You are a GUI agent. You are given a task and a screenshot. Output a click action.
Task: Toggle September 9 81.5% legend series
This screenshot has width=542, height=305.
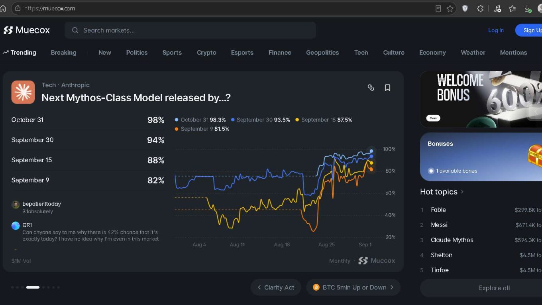click(x=202, y=129)
